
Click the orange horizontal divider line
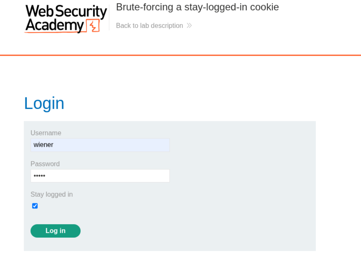(x=180, y=55)
